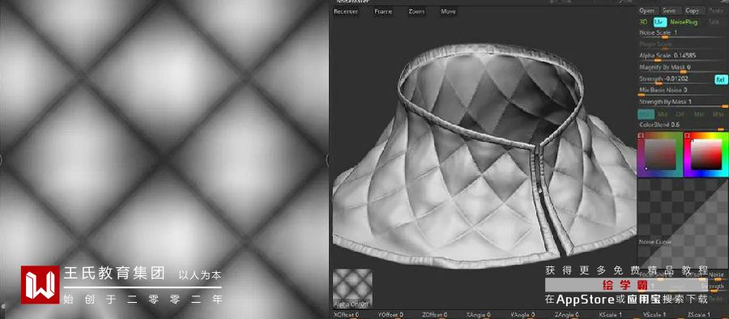This screenshot has width=729, height=319.
Task: Toggle the Uv noise mapping mode
Action: coord(659,22)
